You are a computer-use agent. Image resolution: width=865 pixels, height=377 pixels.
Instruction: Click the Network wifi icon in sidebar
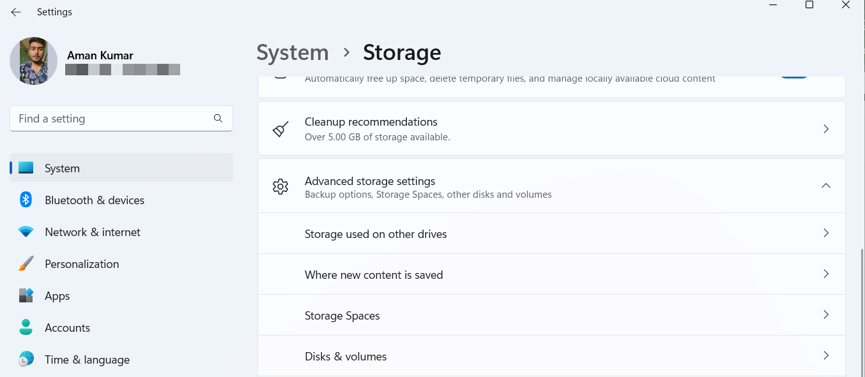26,232
